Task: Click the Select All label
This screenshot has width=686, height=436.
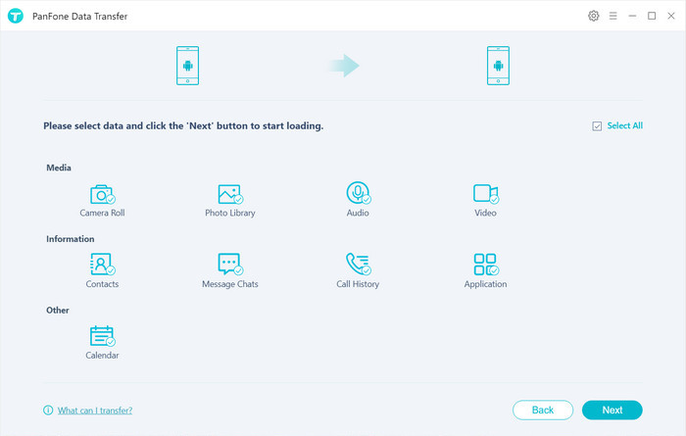Action: (x=625, y=125)
